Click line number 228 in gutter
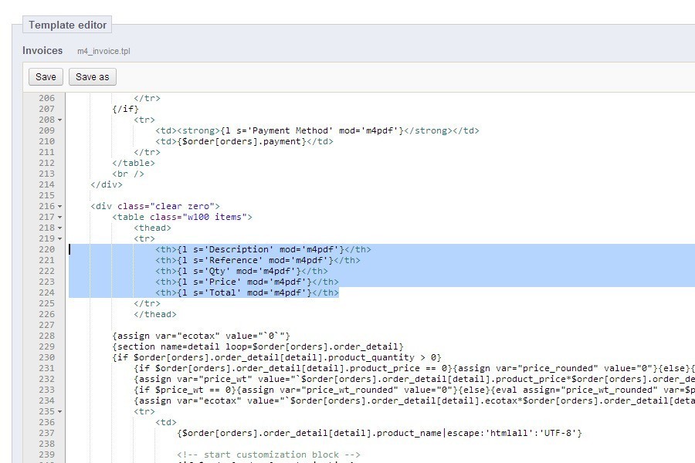This screenshot has height=463, width=695. point(46,336)
